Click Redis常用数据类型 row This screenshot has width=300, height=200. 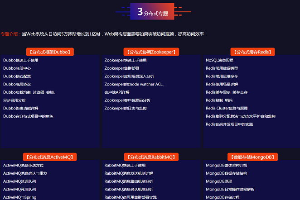(x=222, y=68)
